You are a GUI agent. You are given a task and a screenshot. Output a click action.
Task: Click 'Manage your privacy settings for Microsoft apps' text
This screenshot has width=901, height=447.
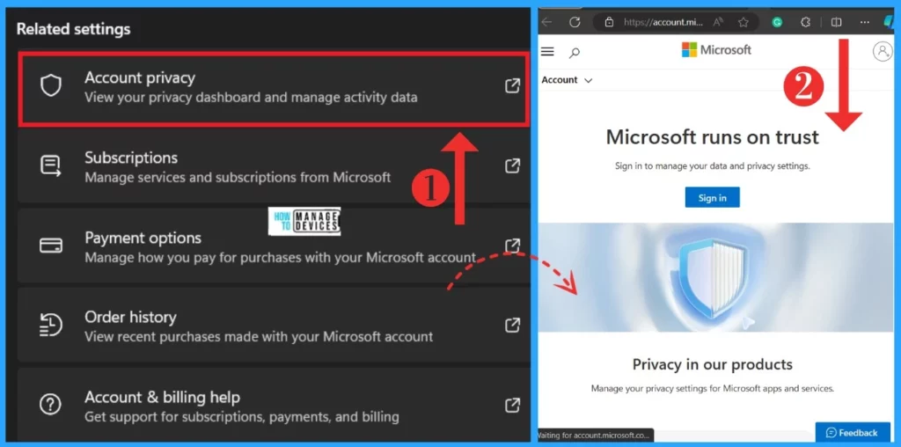click(712, 388)
